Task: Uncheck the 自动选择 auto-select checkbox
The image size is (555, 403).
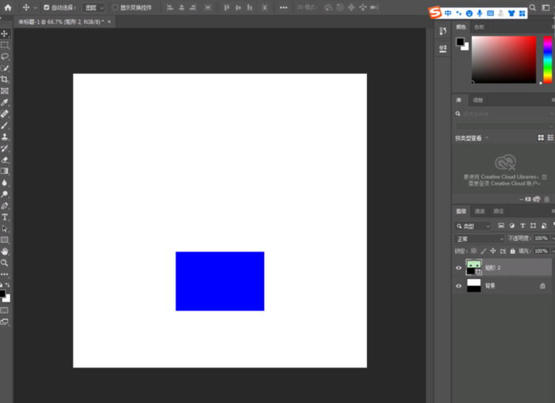Action: (46, 7)
